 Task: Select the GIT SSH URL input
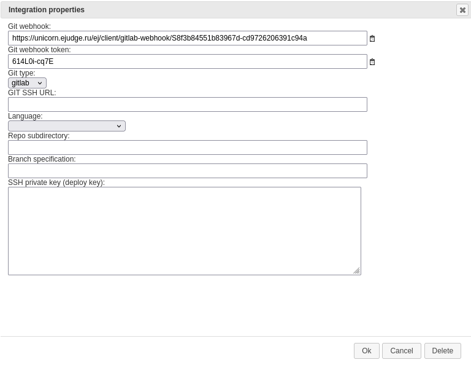click(x=188, y=104)
